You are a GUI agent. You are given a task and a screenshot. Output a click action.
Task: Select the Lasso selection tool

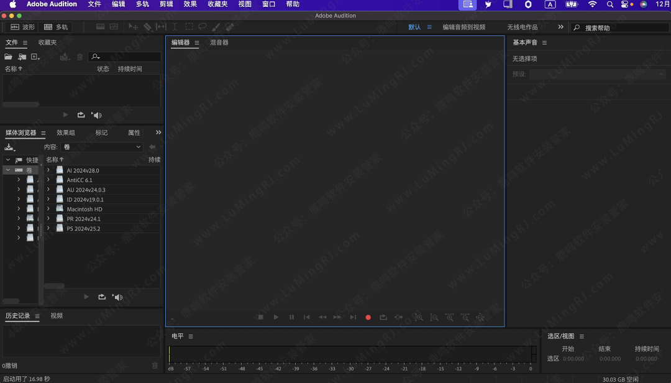pyautogui.click(x=202, y=27)
